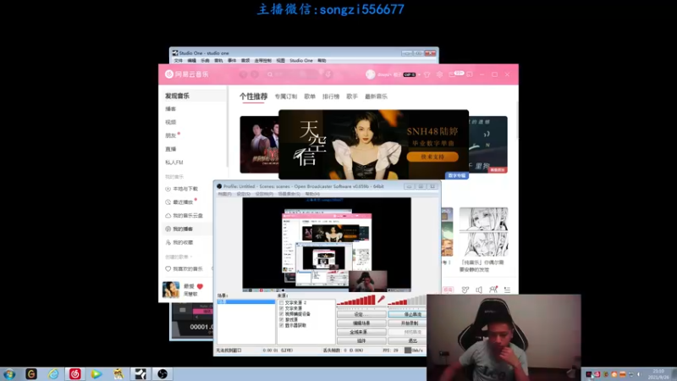This screenshot has width=677, height=381.
Task: Click the mini mode icon in NetEase header
Action: click(470, 75)
